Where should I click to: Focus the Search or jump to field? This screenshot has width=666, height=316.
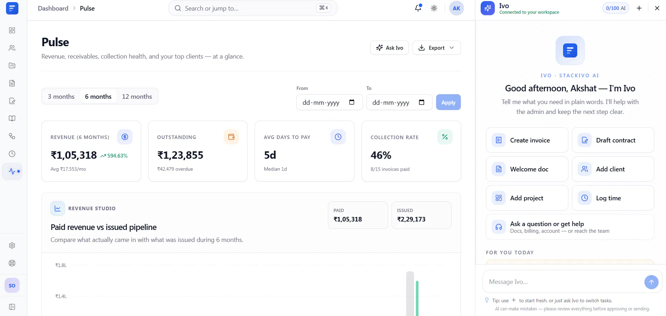click(x=253, y=8)
